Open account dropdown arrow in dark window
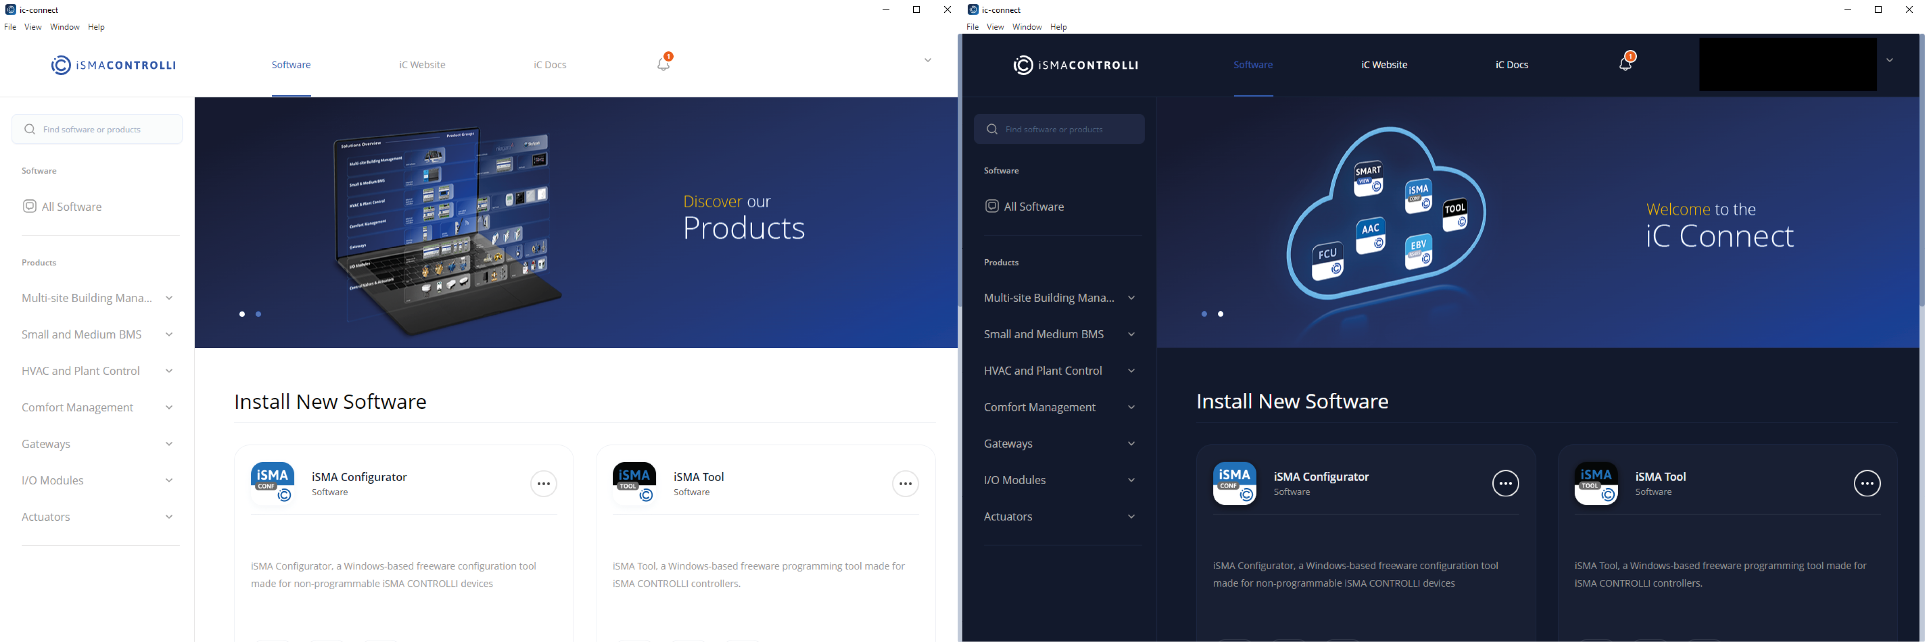 click(x=1890, y=60)
